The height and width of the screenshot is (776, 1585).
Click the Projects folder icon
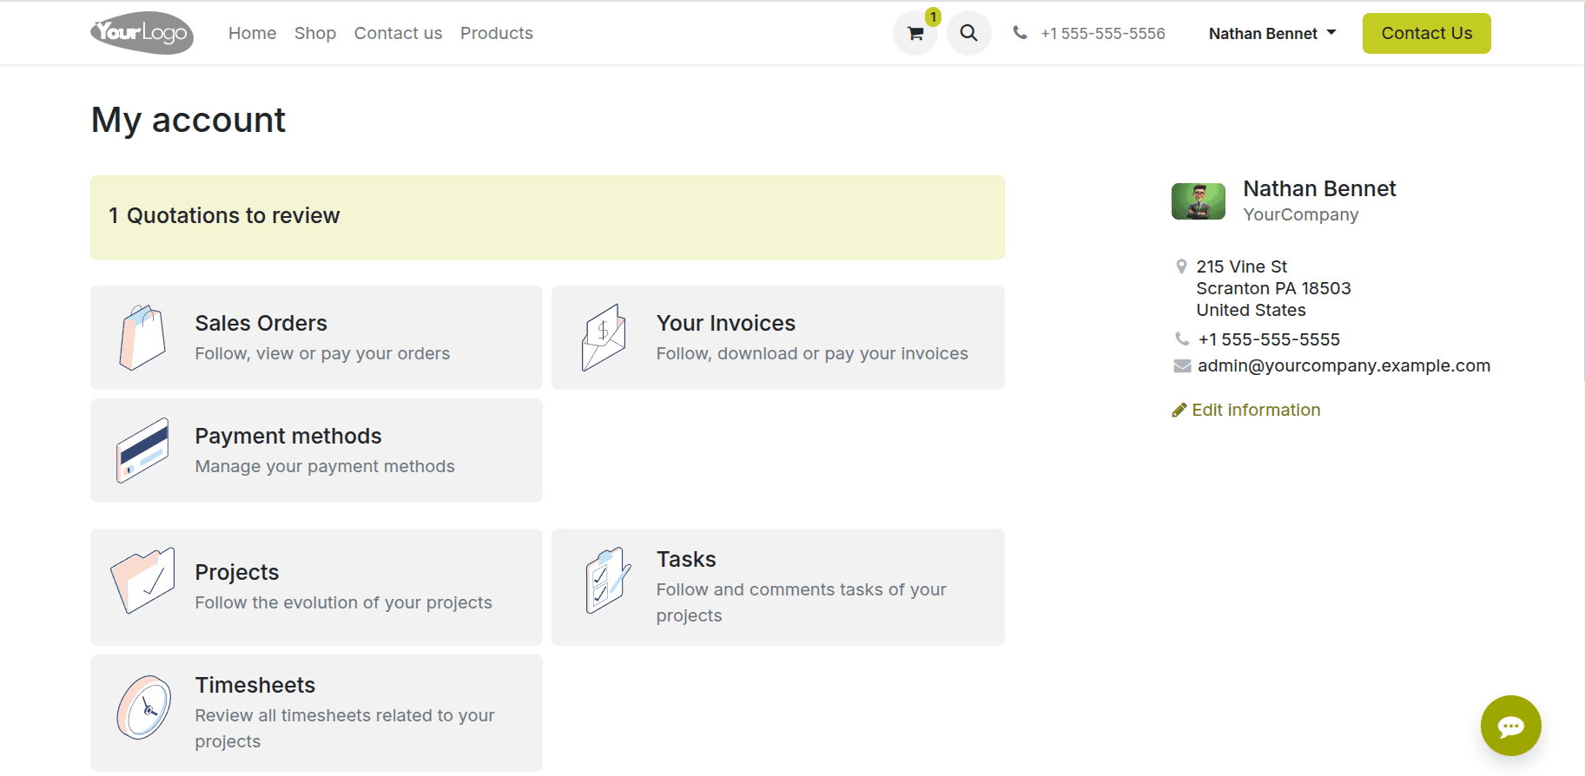(x=142, y=580)
